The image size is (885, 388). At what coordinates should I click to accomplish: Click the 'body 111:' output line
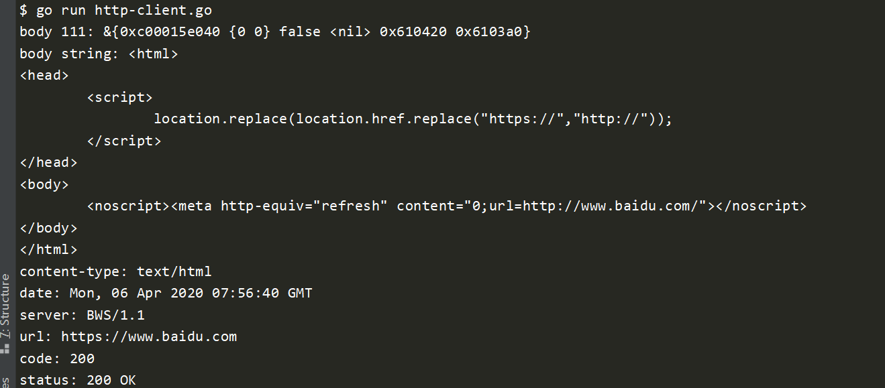pyautogui.click(x=275, y=31)
